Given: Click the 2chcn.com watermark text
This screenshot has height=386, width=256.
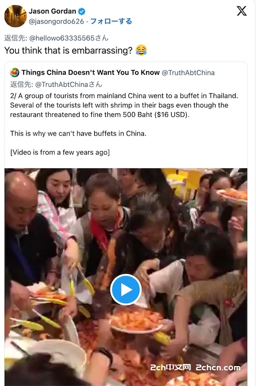Looking at the screenshot, I should pyautogui.click(x=218, y=368).
